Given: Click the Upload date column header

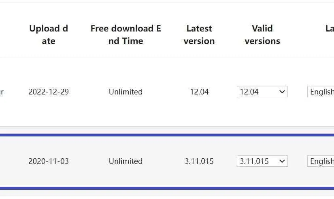Looking at the screenshot, I should 49,35.
